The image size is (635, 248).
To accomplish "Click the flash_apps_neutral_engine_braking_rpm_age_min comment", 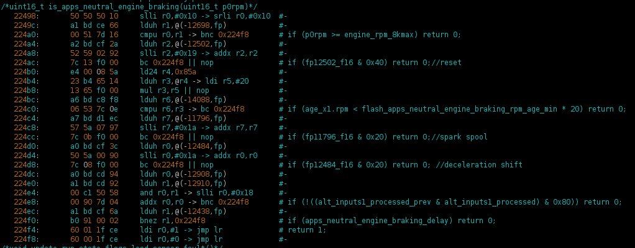I will (452, 109).
